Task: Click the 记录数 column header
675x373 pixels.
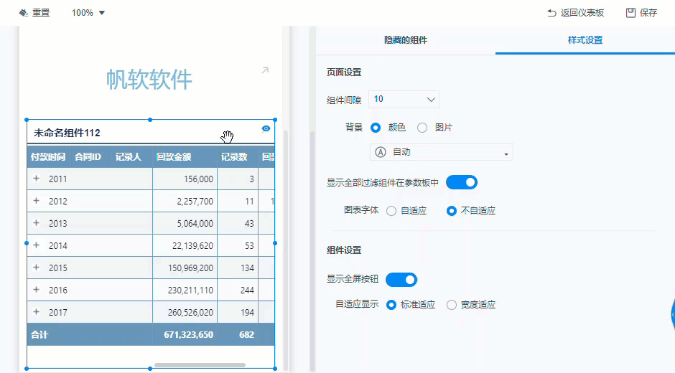Action: [234, 157]
